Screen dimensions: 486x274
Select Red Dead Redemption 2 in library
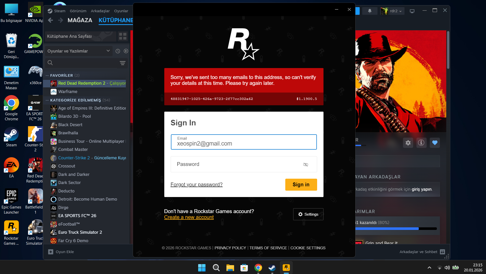[x=85, y=83]
